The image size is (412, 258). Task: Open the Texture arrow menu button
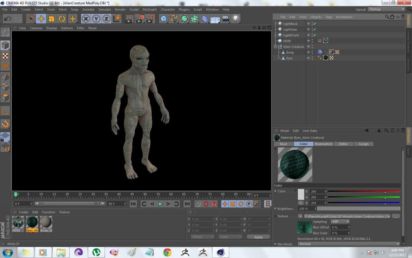[300, 216]
